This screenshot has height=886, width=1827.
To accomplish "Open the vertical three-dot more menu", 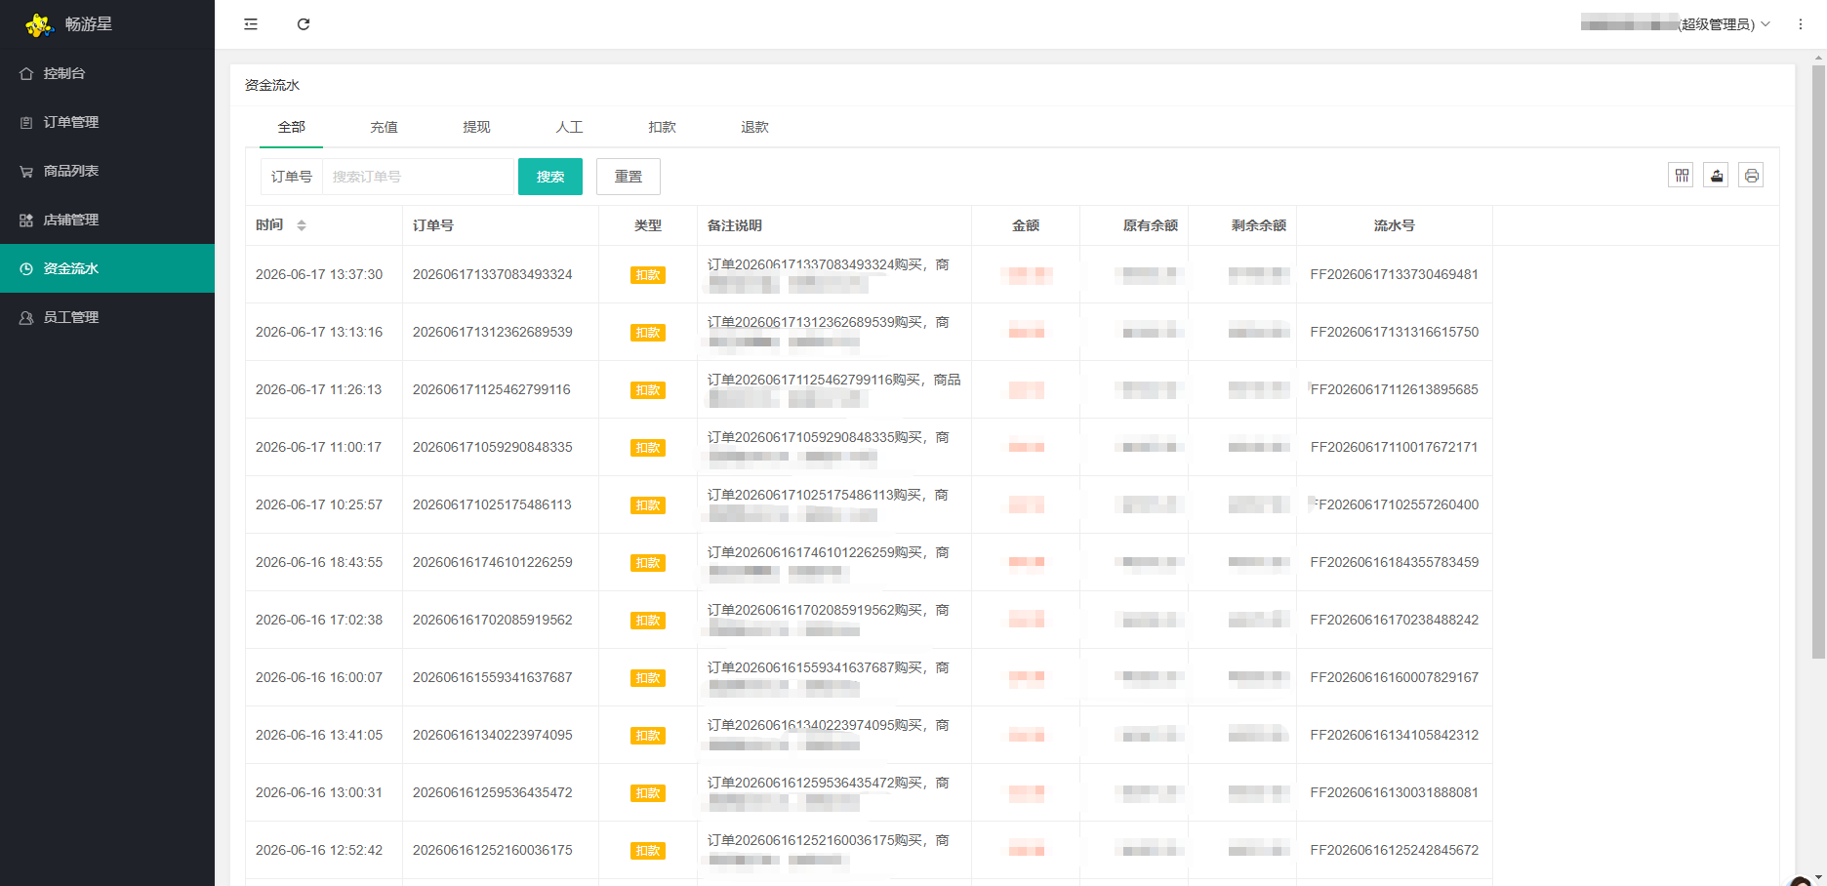I will click(x=1801, y=24).
